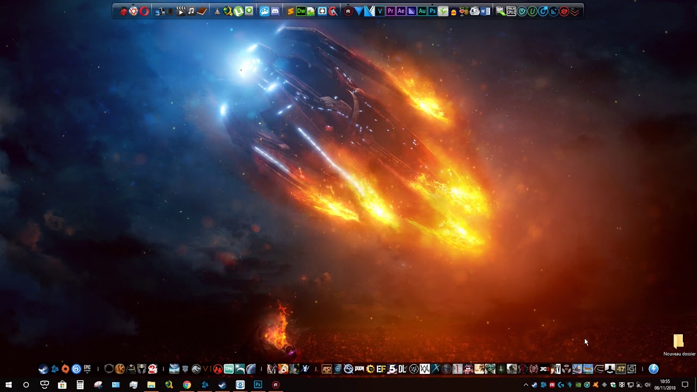Open the Nouveau dossier desktop folder

(x=678, y=345)
